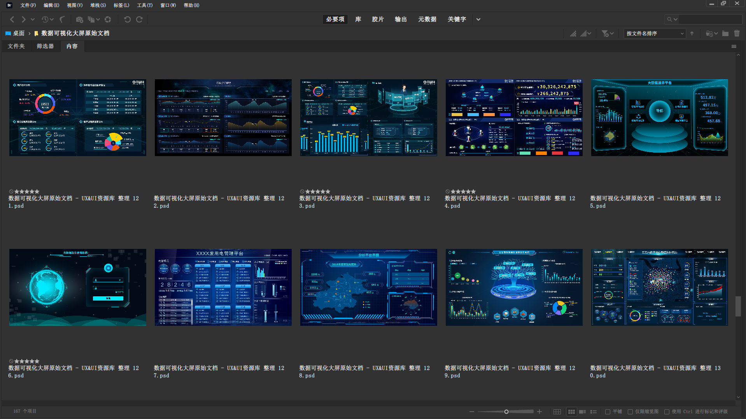Switch to the 元数据 workspace
Image resolution: width=746 pixels, height=419 pixels.
click(x=427, y=19)
